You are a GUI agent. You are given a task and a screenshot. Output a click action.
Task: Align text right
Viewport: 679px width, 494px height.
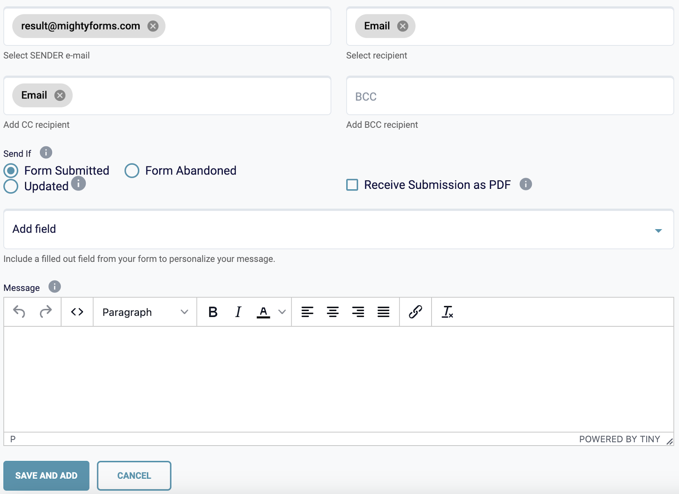(358, 312)
